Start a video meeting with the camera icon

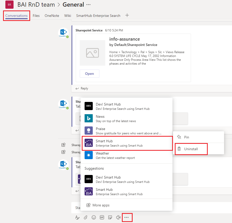click(118, 217)
